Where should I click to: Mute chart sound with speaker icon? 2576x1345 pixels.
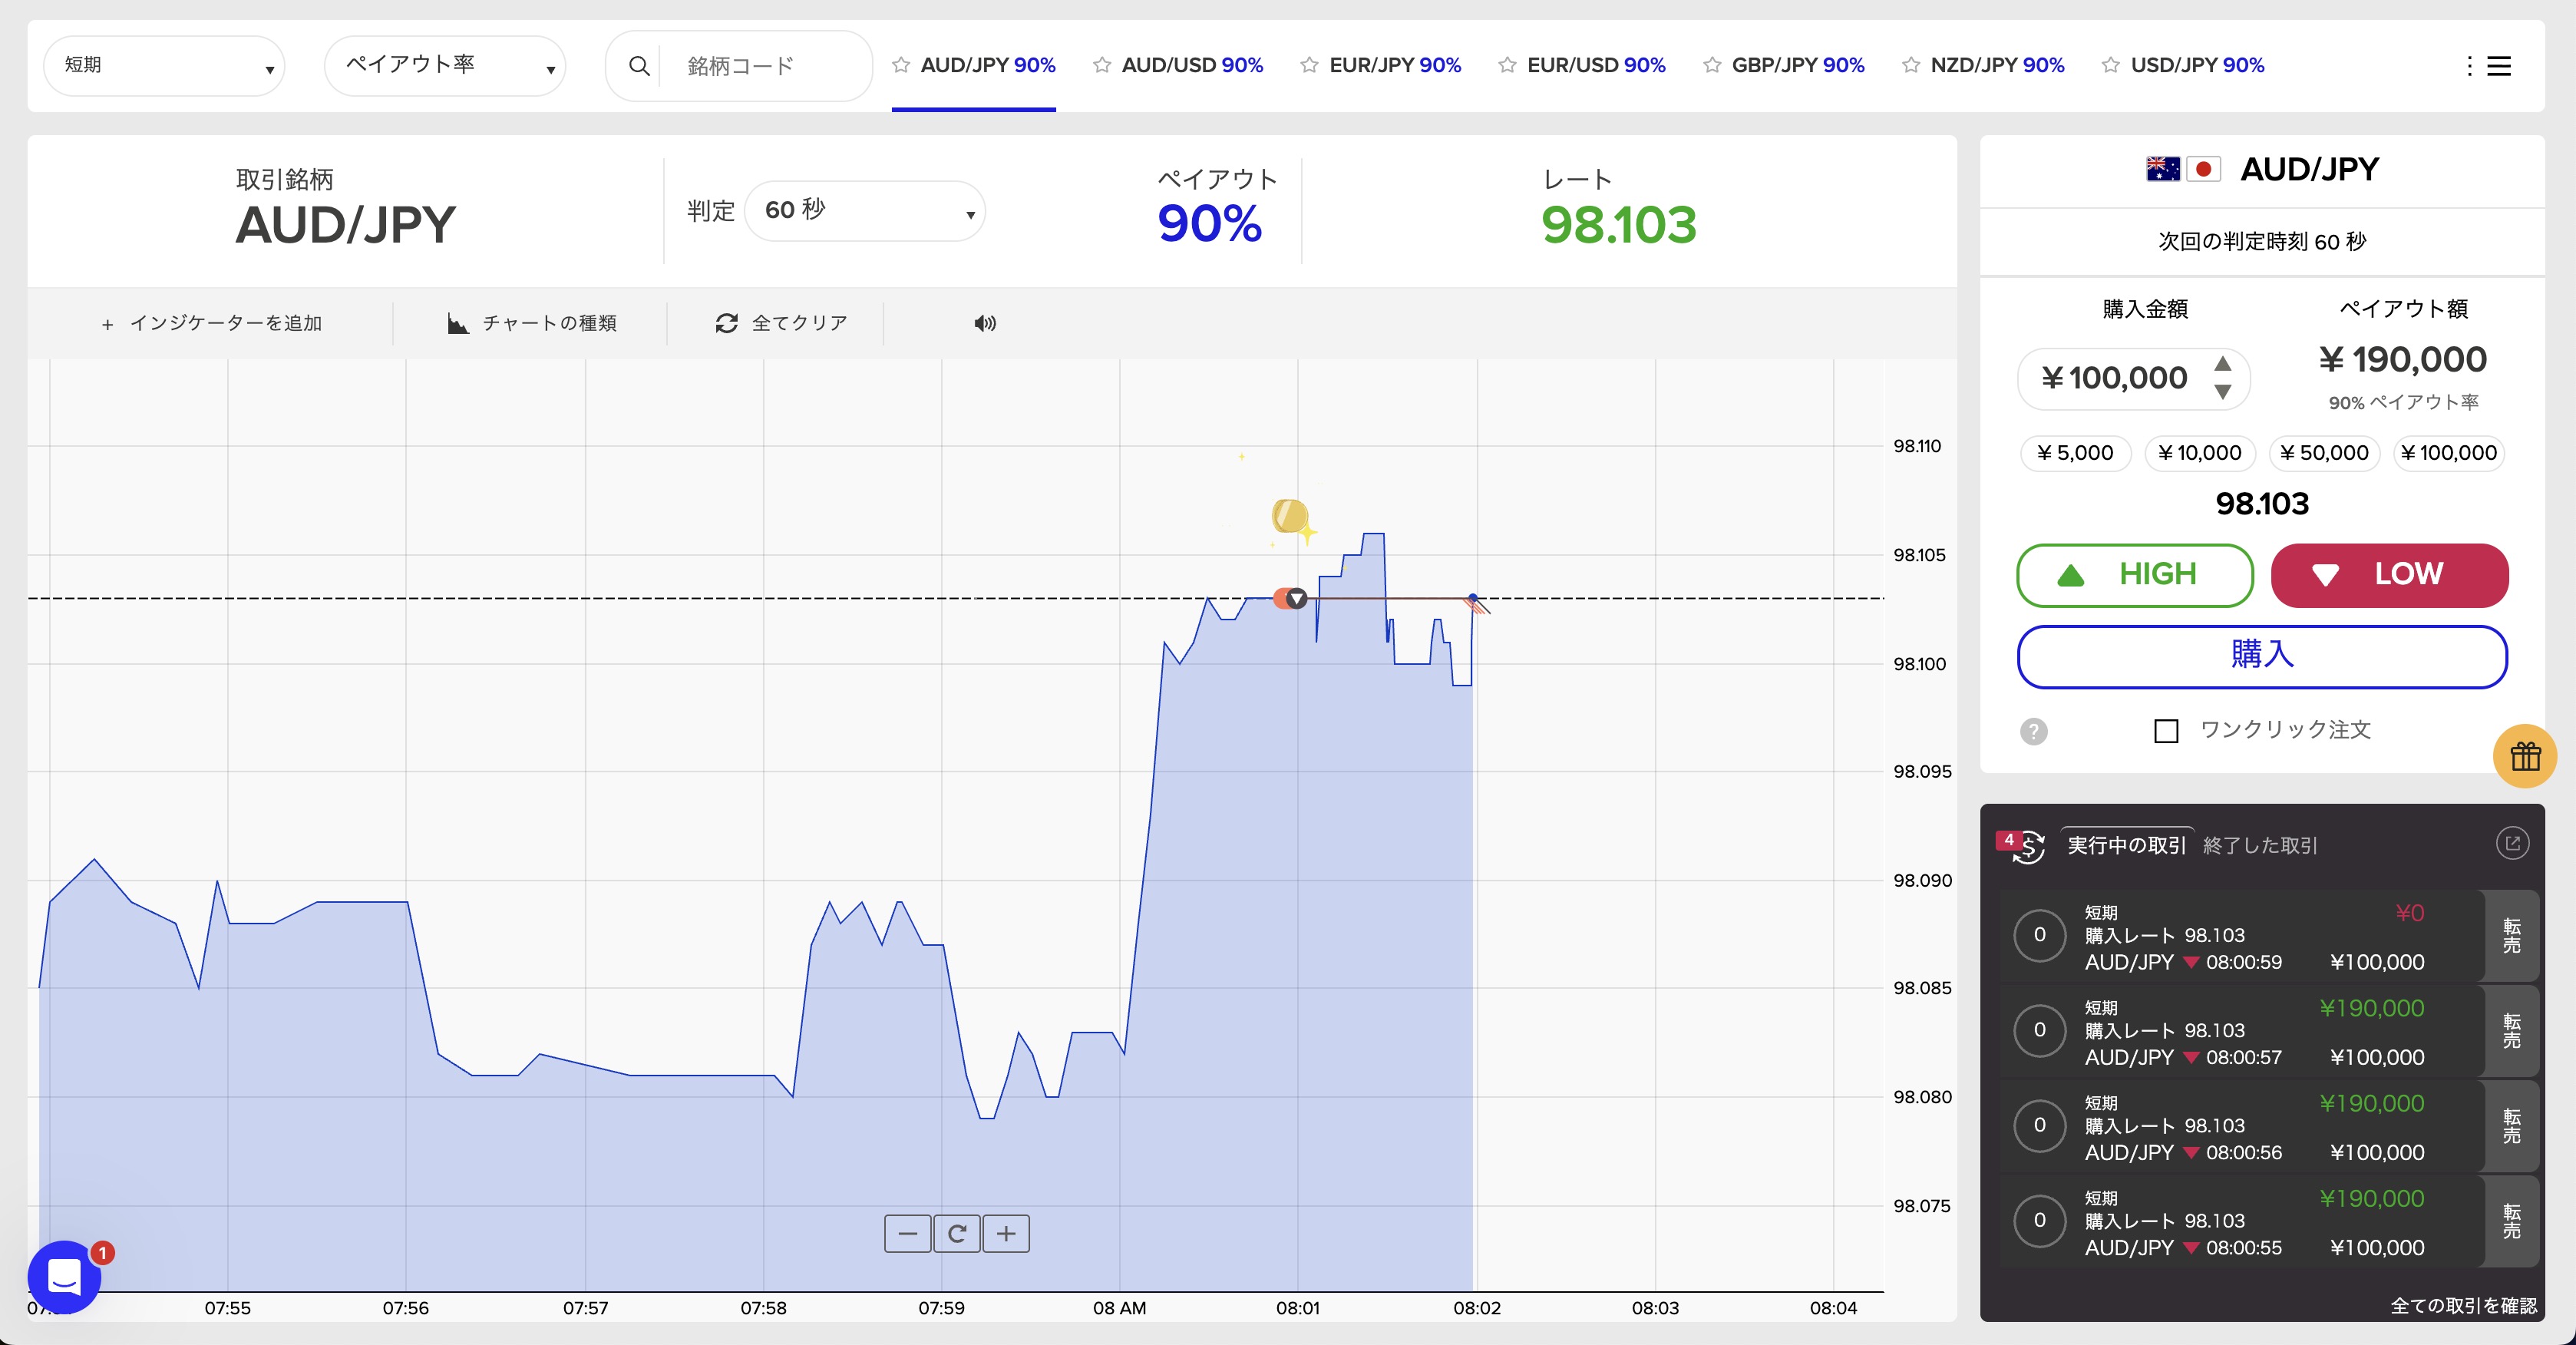pyautogui.click(x=985, y=323)
